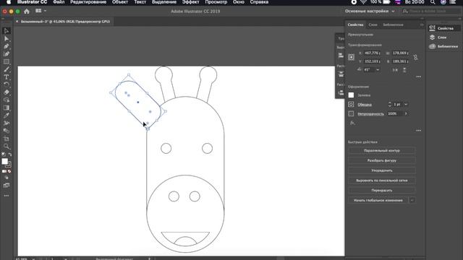Click the Adobe Stock search field
This screenshot has width=463, height=260.
pyautogui.click(x=431, y=12)
